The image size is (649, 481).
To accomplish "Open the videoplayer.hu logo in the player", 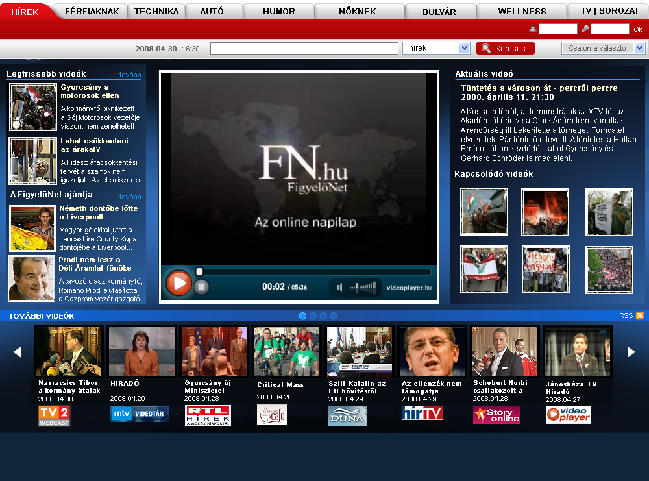I will tap(409, 288).
